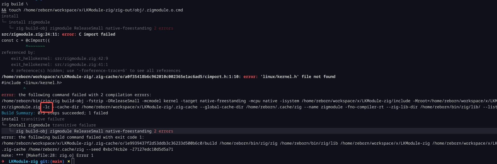Click the #include <linux/kernel.h> line

(32, 83)
